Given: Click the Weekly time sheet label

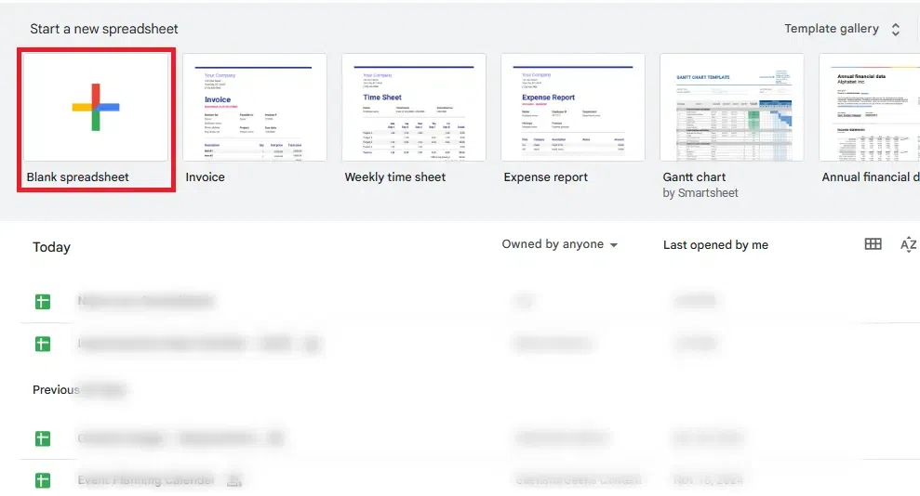Looking at the screenshot, I should [394, 176].
